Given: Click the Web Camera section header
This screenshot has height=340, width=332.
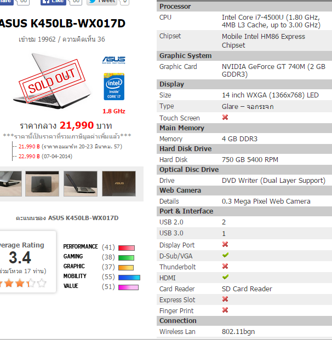Looking at the screenshot, I should tap(244, 191).
